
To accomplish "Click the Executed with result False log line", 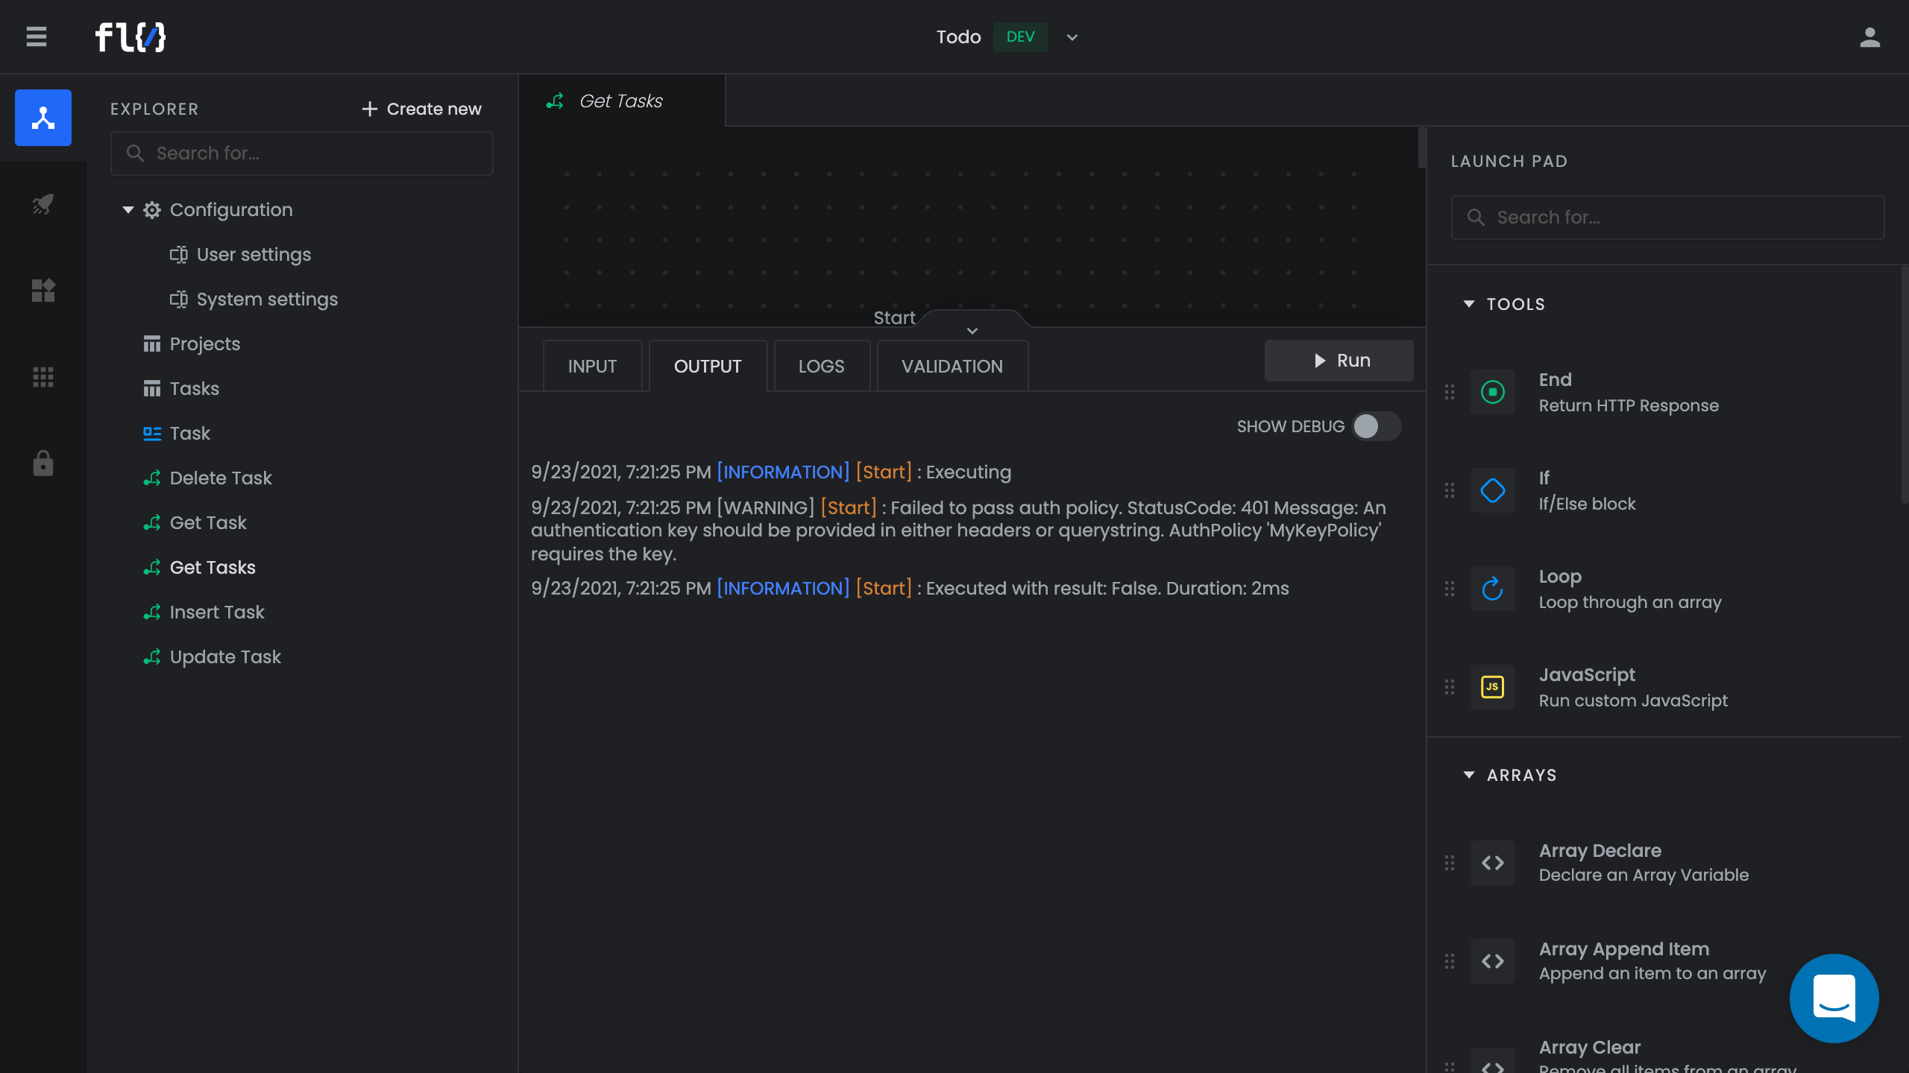I will [x=910, y=589].
